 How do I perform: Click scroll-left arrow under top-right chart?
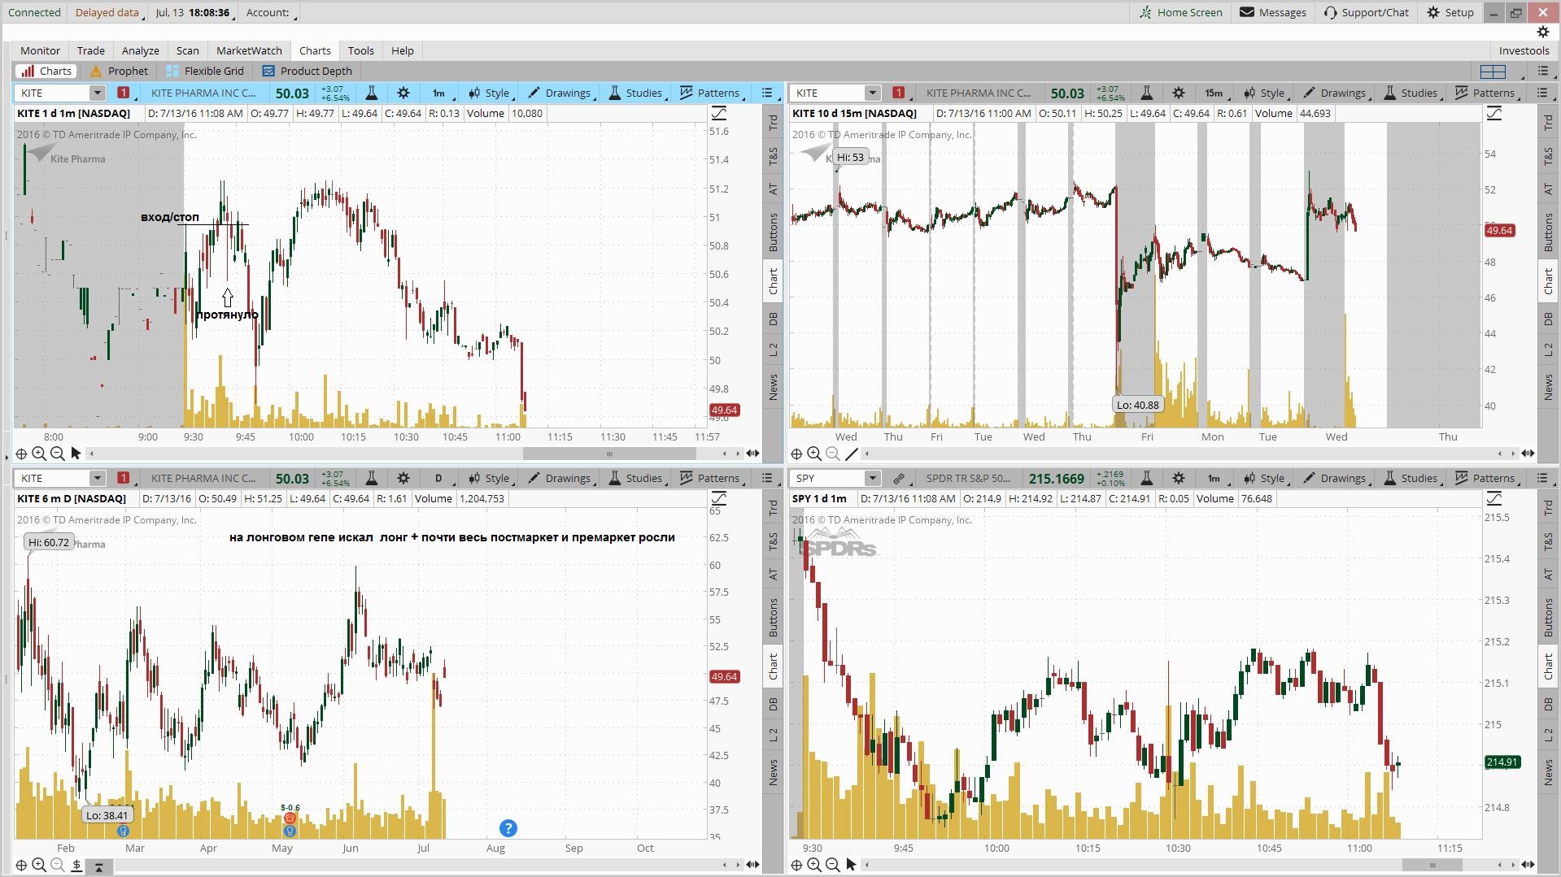pos(867,454)
